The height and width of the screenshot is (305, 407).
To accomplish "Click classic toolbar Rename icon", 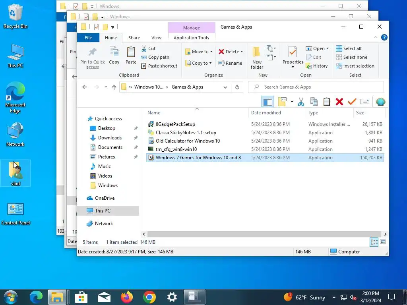I will coord(365,102).
